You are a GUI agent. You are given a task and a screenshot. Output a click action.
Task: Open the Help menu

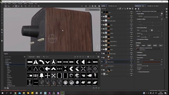(x=36, y=3)
